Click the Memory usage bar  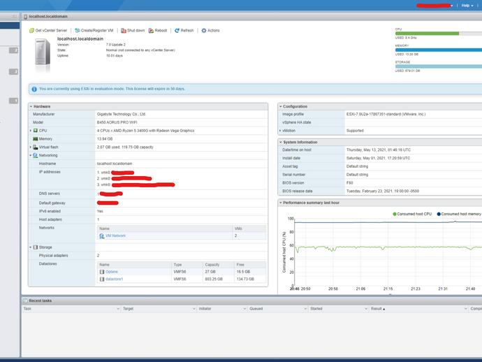click(439, 50)
